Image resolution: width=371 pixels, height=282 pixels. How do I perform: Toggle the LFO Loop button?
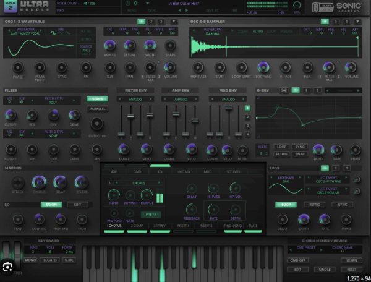pyautogui.click(x=284, y=203)
